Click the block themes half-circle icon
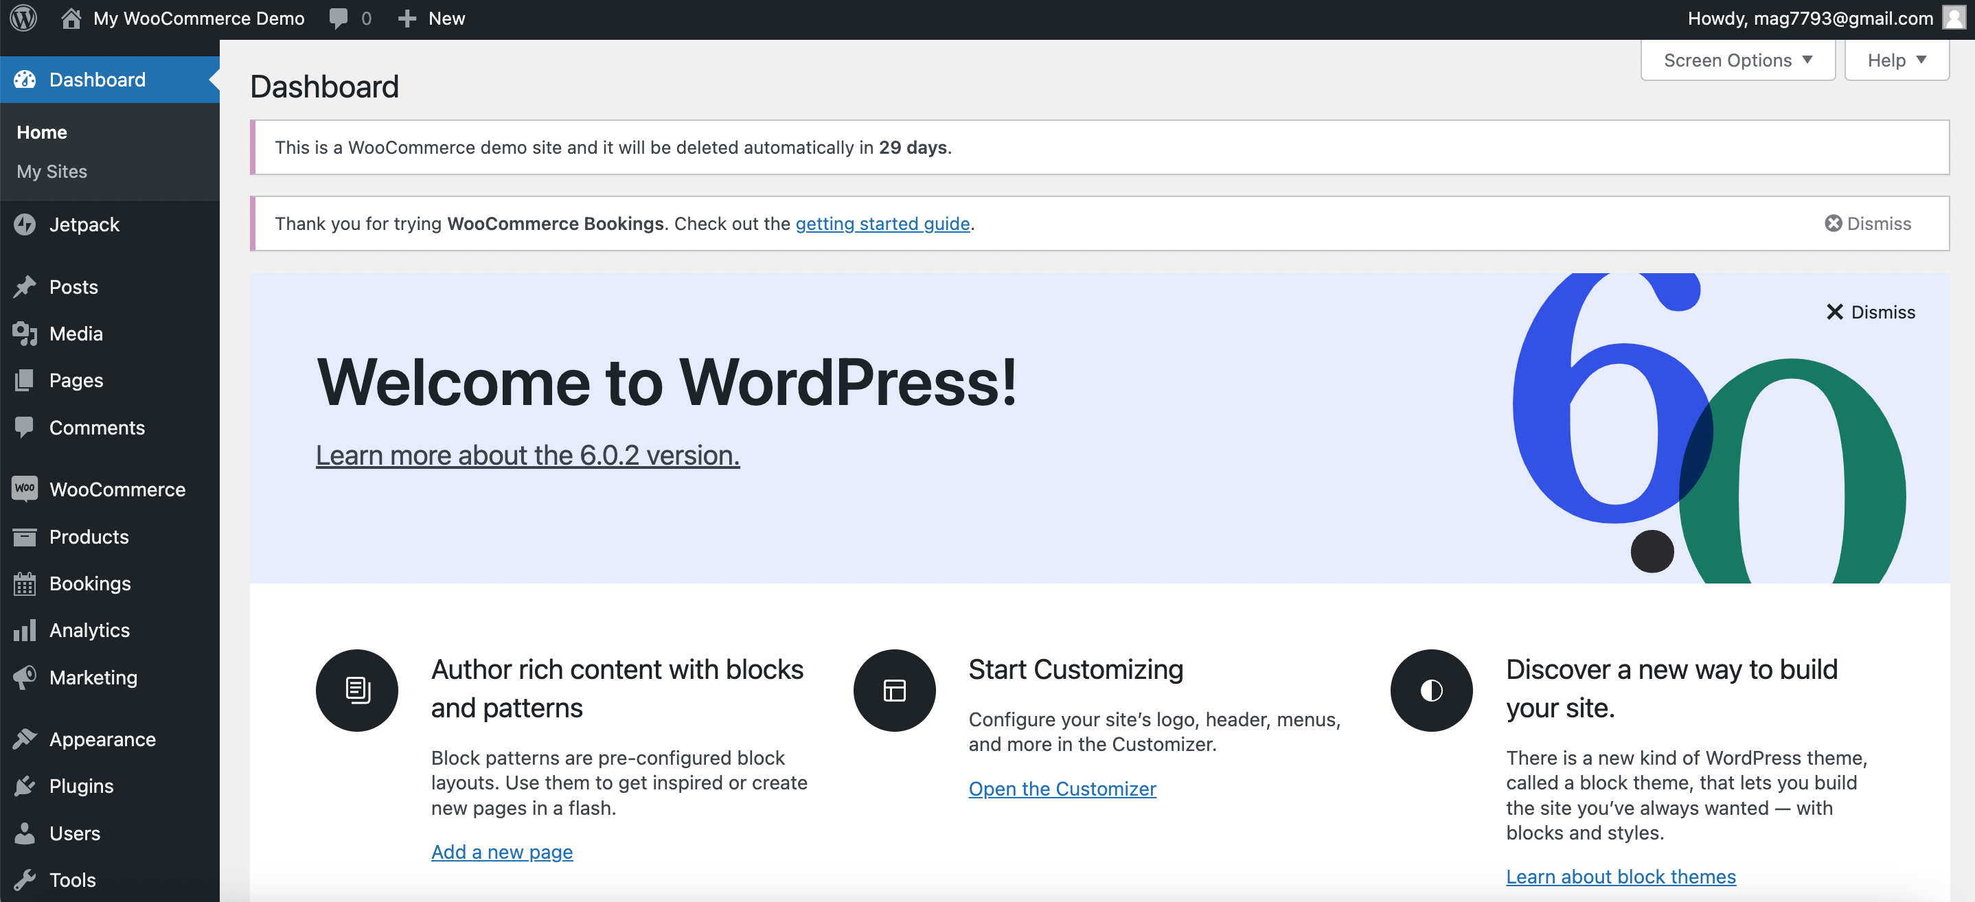The height and width of the screenshot is (902, 1975). click(1431, 691)
